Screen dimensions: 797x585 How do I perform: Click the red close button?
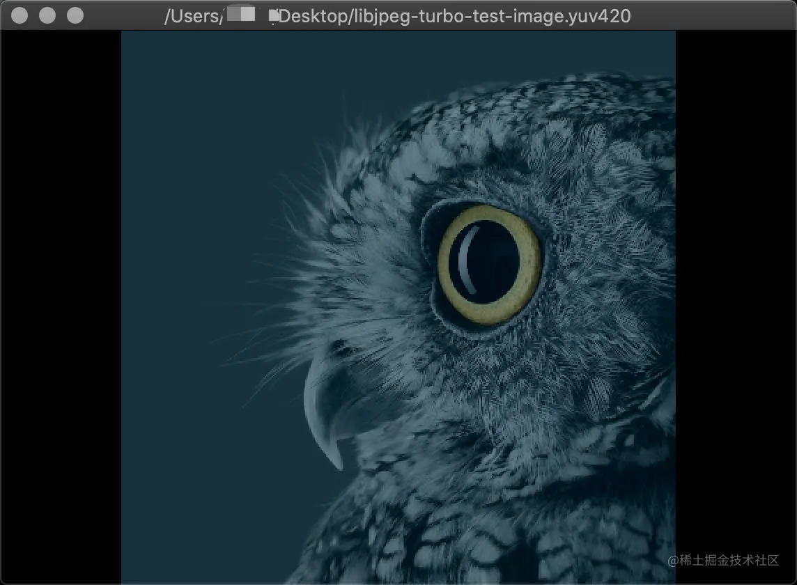(x=20, y=15)
